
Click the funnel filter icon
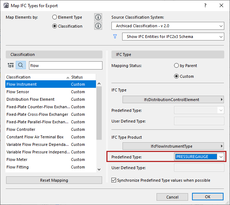pos(115,37)
